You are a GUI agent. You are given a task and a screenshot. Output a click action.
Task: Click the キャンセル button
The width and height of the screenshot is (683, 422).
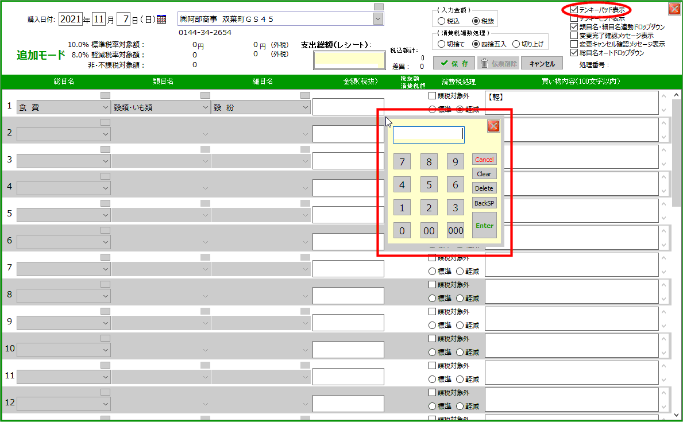coord(542,64)
